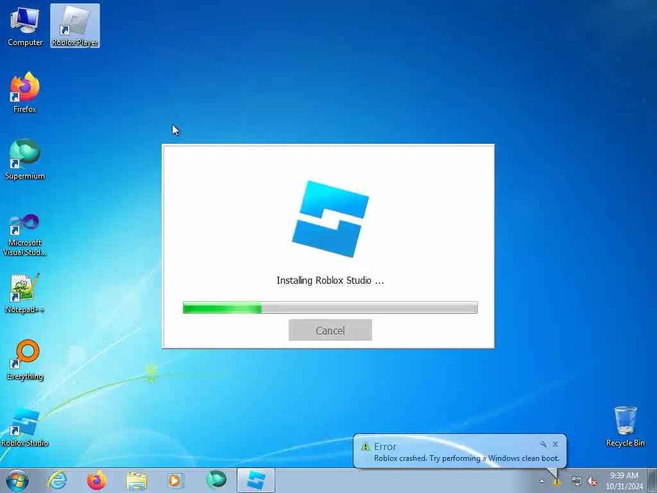This screenshot has width=657, height=493.
Task: Open the Windows Start menu
Action: click(17, 480)
